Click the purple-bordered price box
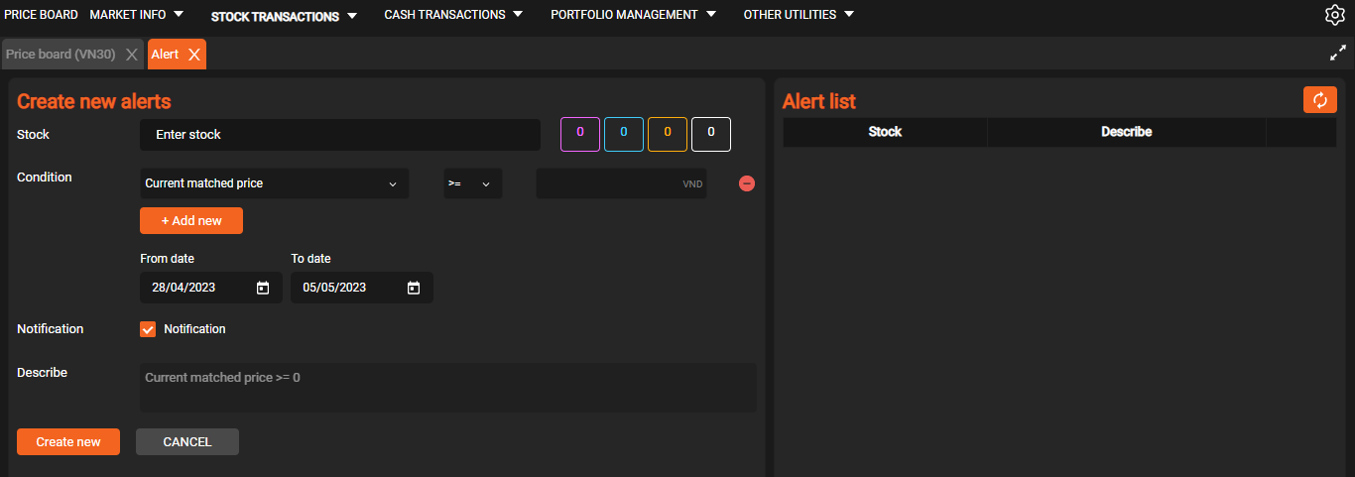Viewport: 1355px width, 477px height. (x=580, y=134)
